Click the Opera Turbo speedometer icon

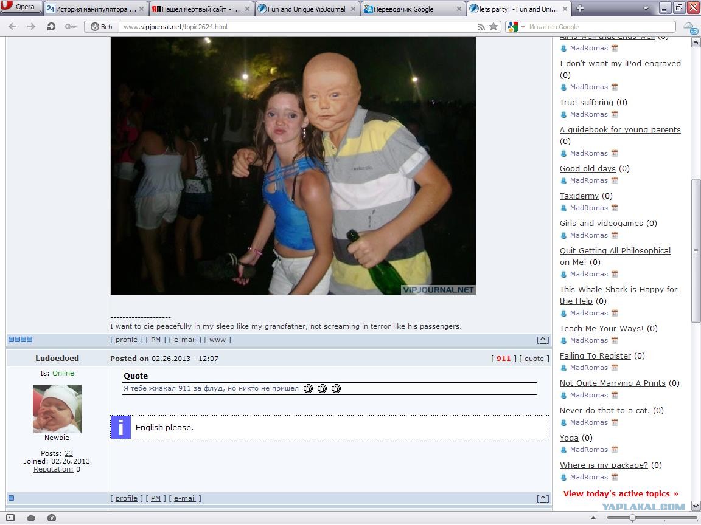[x=51, y=518]
